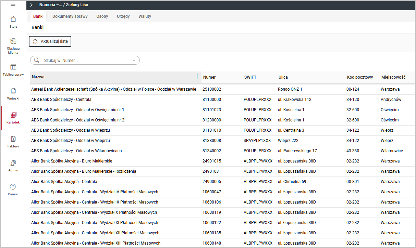Click the Aktualizuj listę button
This screenshot has height=248, width=416.
point(50,41)
